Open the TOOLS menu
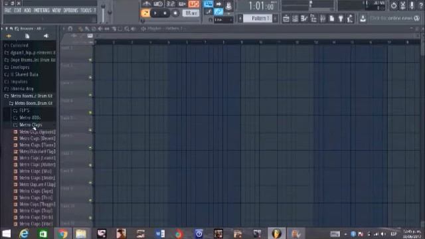Screen dimensions: 425x239 86,11
